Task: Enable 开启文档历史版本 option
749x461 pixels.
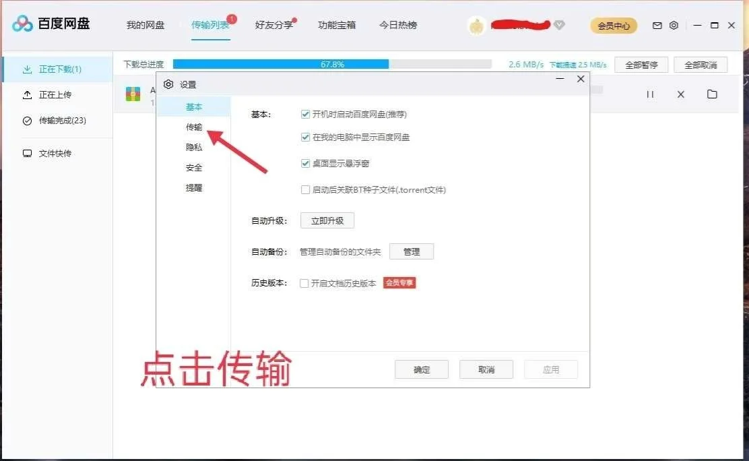Action: click(305, 282)
